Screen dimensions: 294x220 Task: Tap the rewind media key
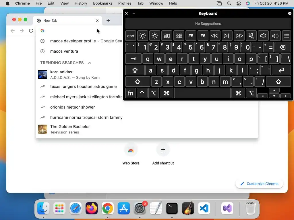(215, 36)
